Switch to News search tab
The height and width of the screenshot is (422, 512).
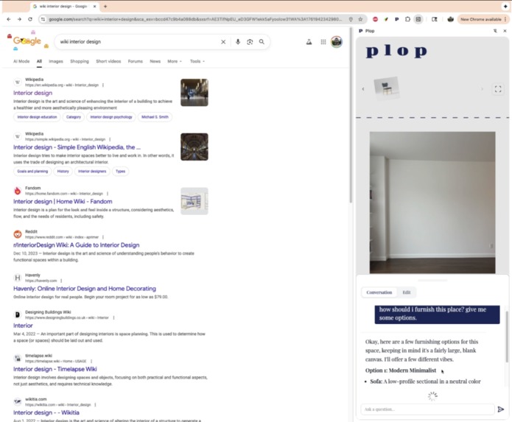155,61
